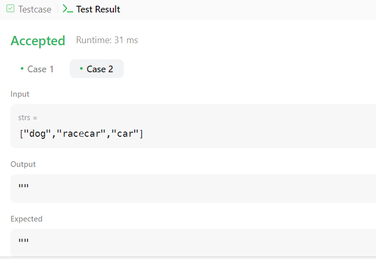Viewport: 376px width, 259px height.
Task: Click the Output section label
Action: 23,164
